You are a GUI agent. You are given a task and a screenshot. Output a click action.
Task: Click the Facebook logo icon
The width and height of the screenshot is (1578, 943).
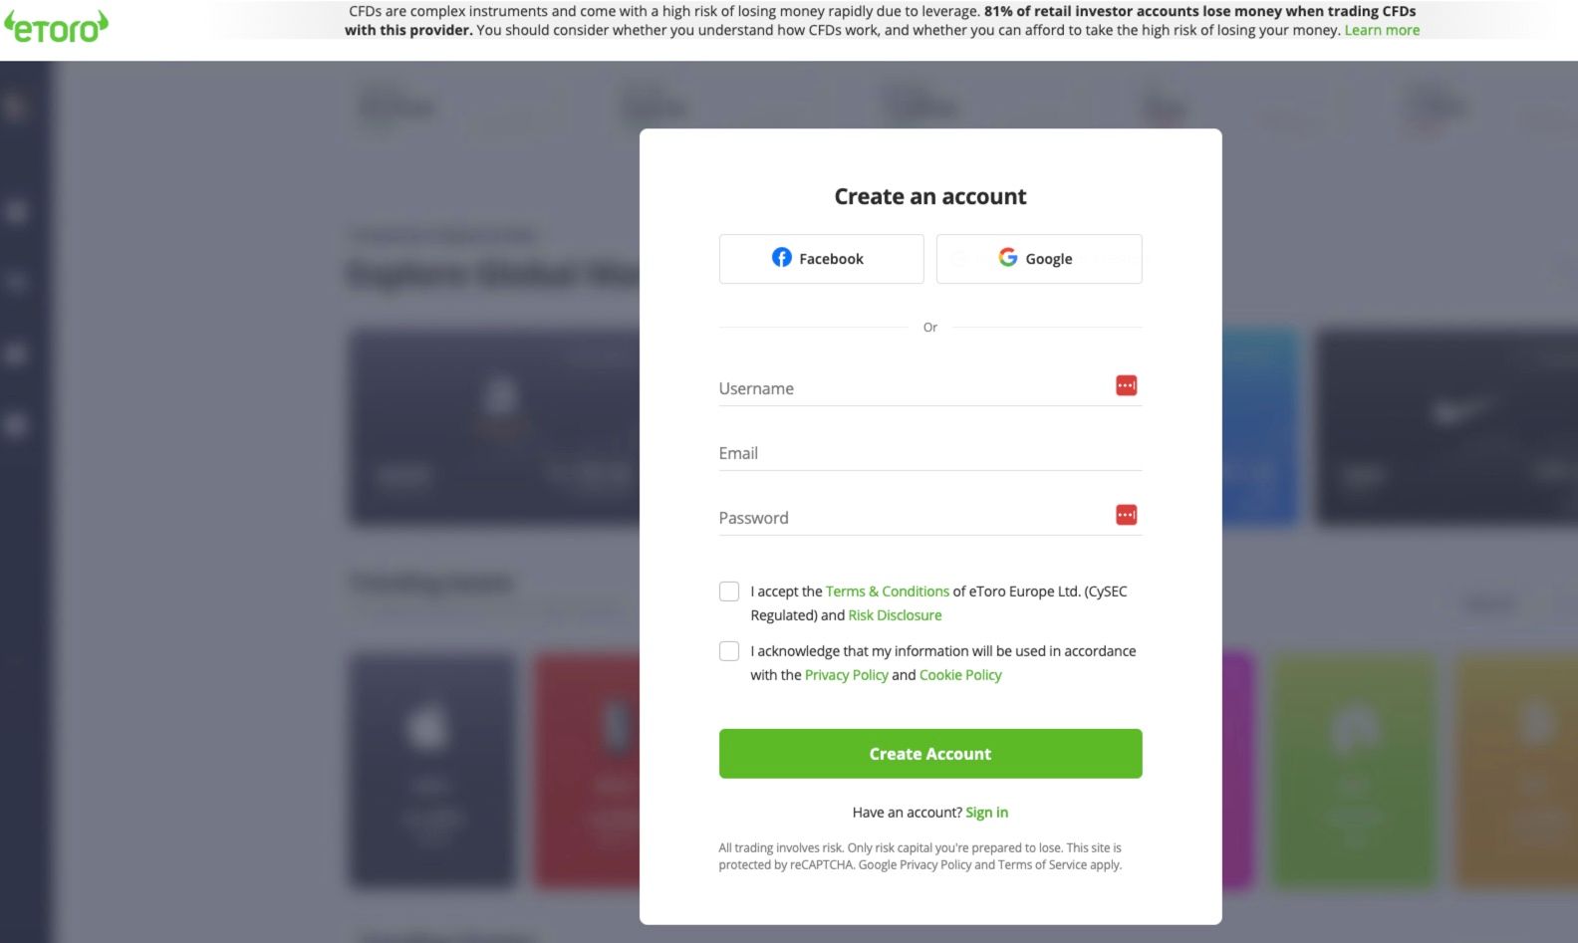click(x=782, y=258)
